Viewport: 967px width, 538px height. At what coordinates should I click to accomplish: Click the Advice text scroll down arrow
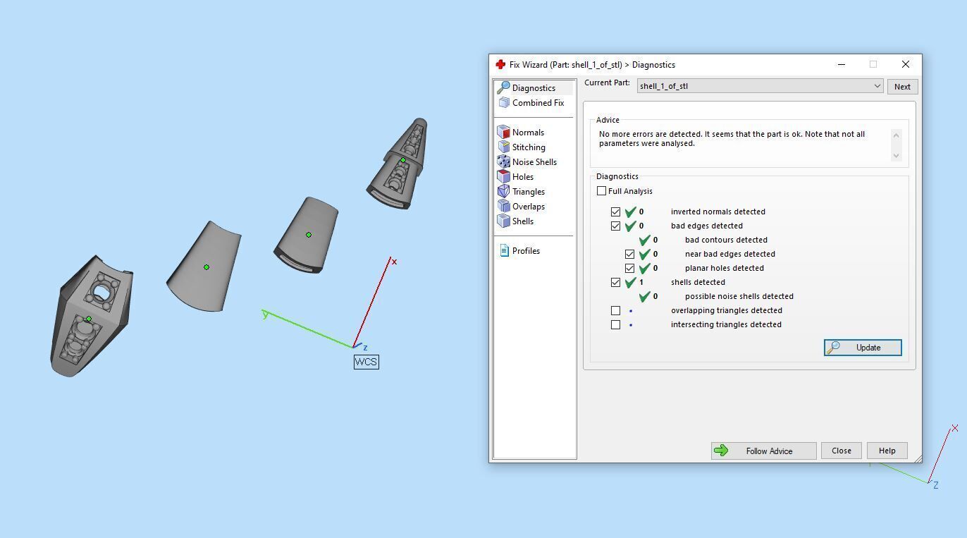[x=897, y=156]
